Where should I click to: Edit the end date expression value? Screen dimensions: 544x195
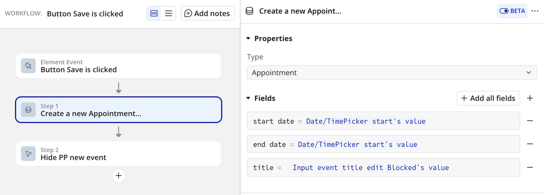coord(358,145)
